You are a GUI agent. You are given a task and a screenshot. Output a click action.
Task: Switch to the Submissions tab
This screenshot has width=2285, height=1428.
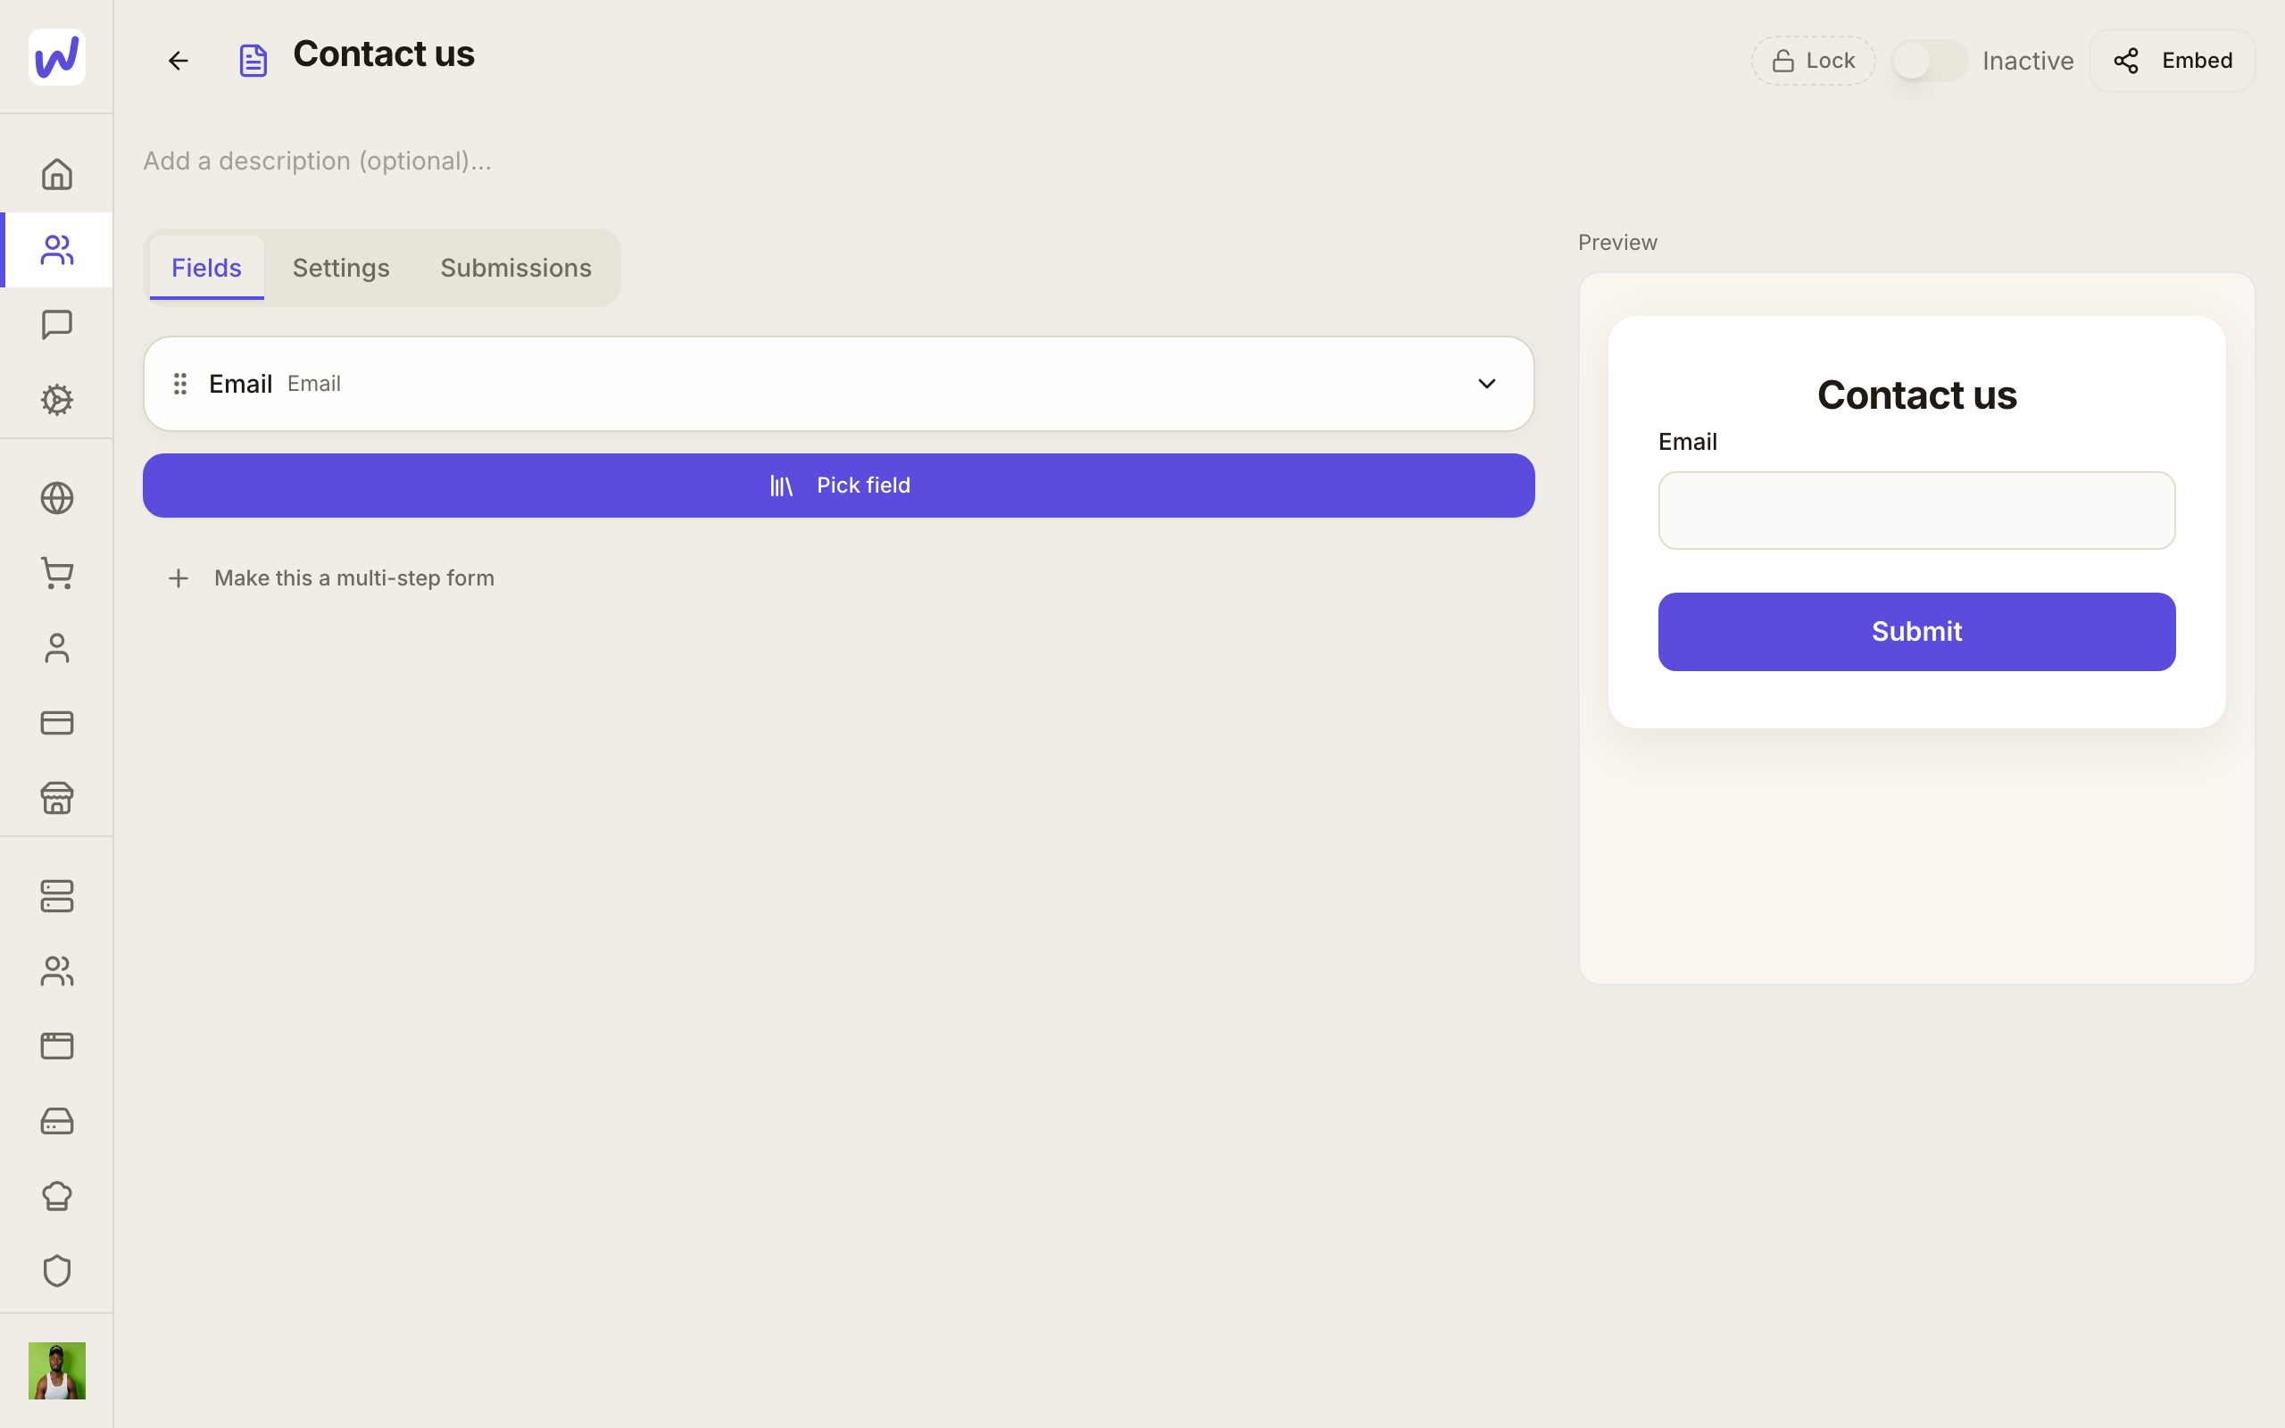tap(516, 267)
